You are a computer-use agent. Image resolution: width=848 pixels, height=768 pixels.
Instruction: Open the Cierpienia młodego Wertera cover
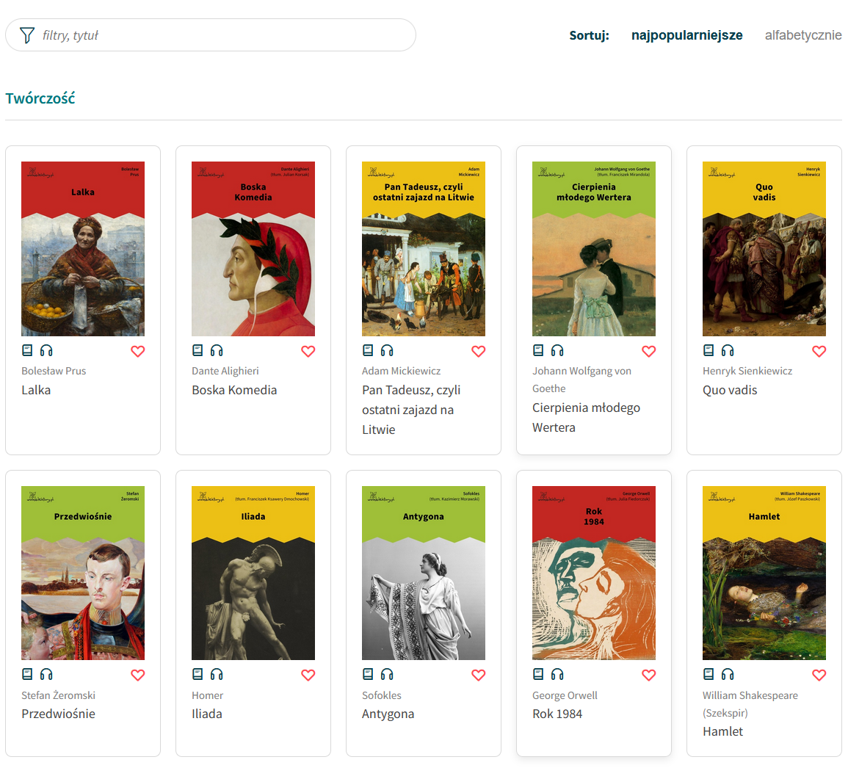594,249
